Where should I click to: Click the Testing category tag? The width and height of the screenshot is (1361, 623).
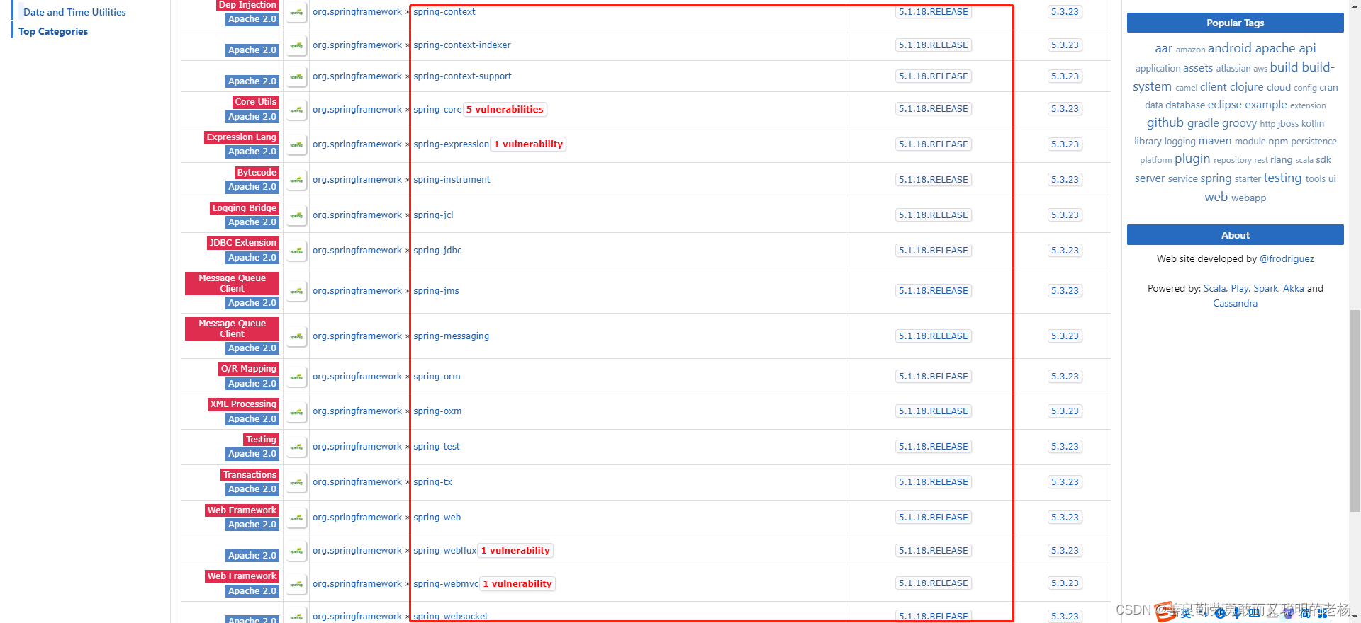coord(261,440)
